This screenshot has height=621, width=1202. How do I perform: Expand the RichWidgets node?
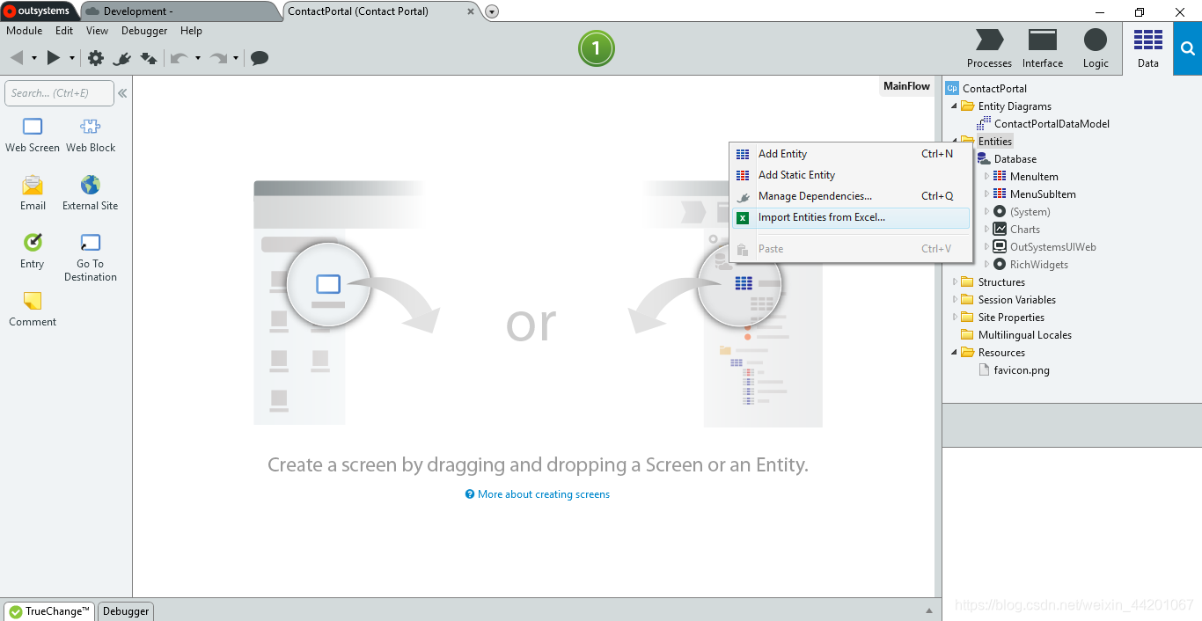point(986,265)
